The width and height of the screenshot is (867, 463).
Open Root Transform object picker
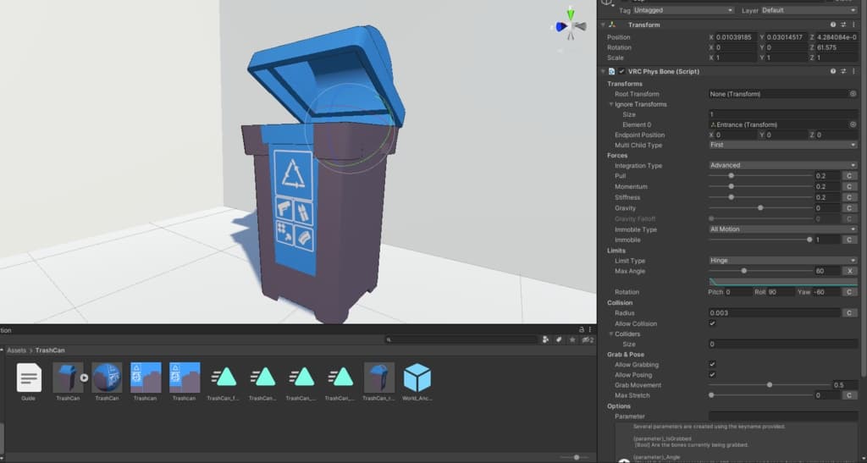[853, 94]
